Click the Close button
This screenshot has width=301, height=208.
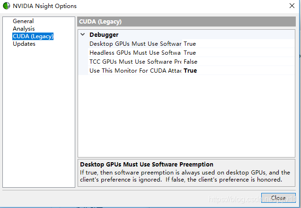[278, 198]
